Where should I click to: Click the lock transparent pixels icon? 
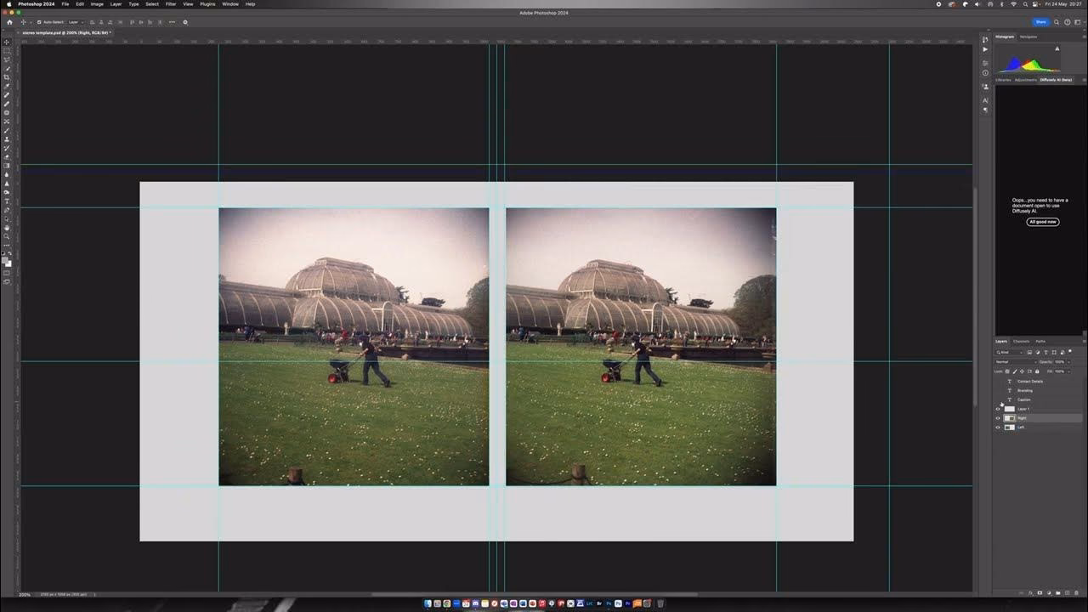[x=1006, y=371]
